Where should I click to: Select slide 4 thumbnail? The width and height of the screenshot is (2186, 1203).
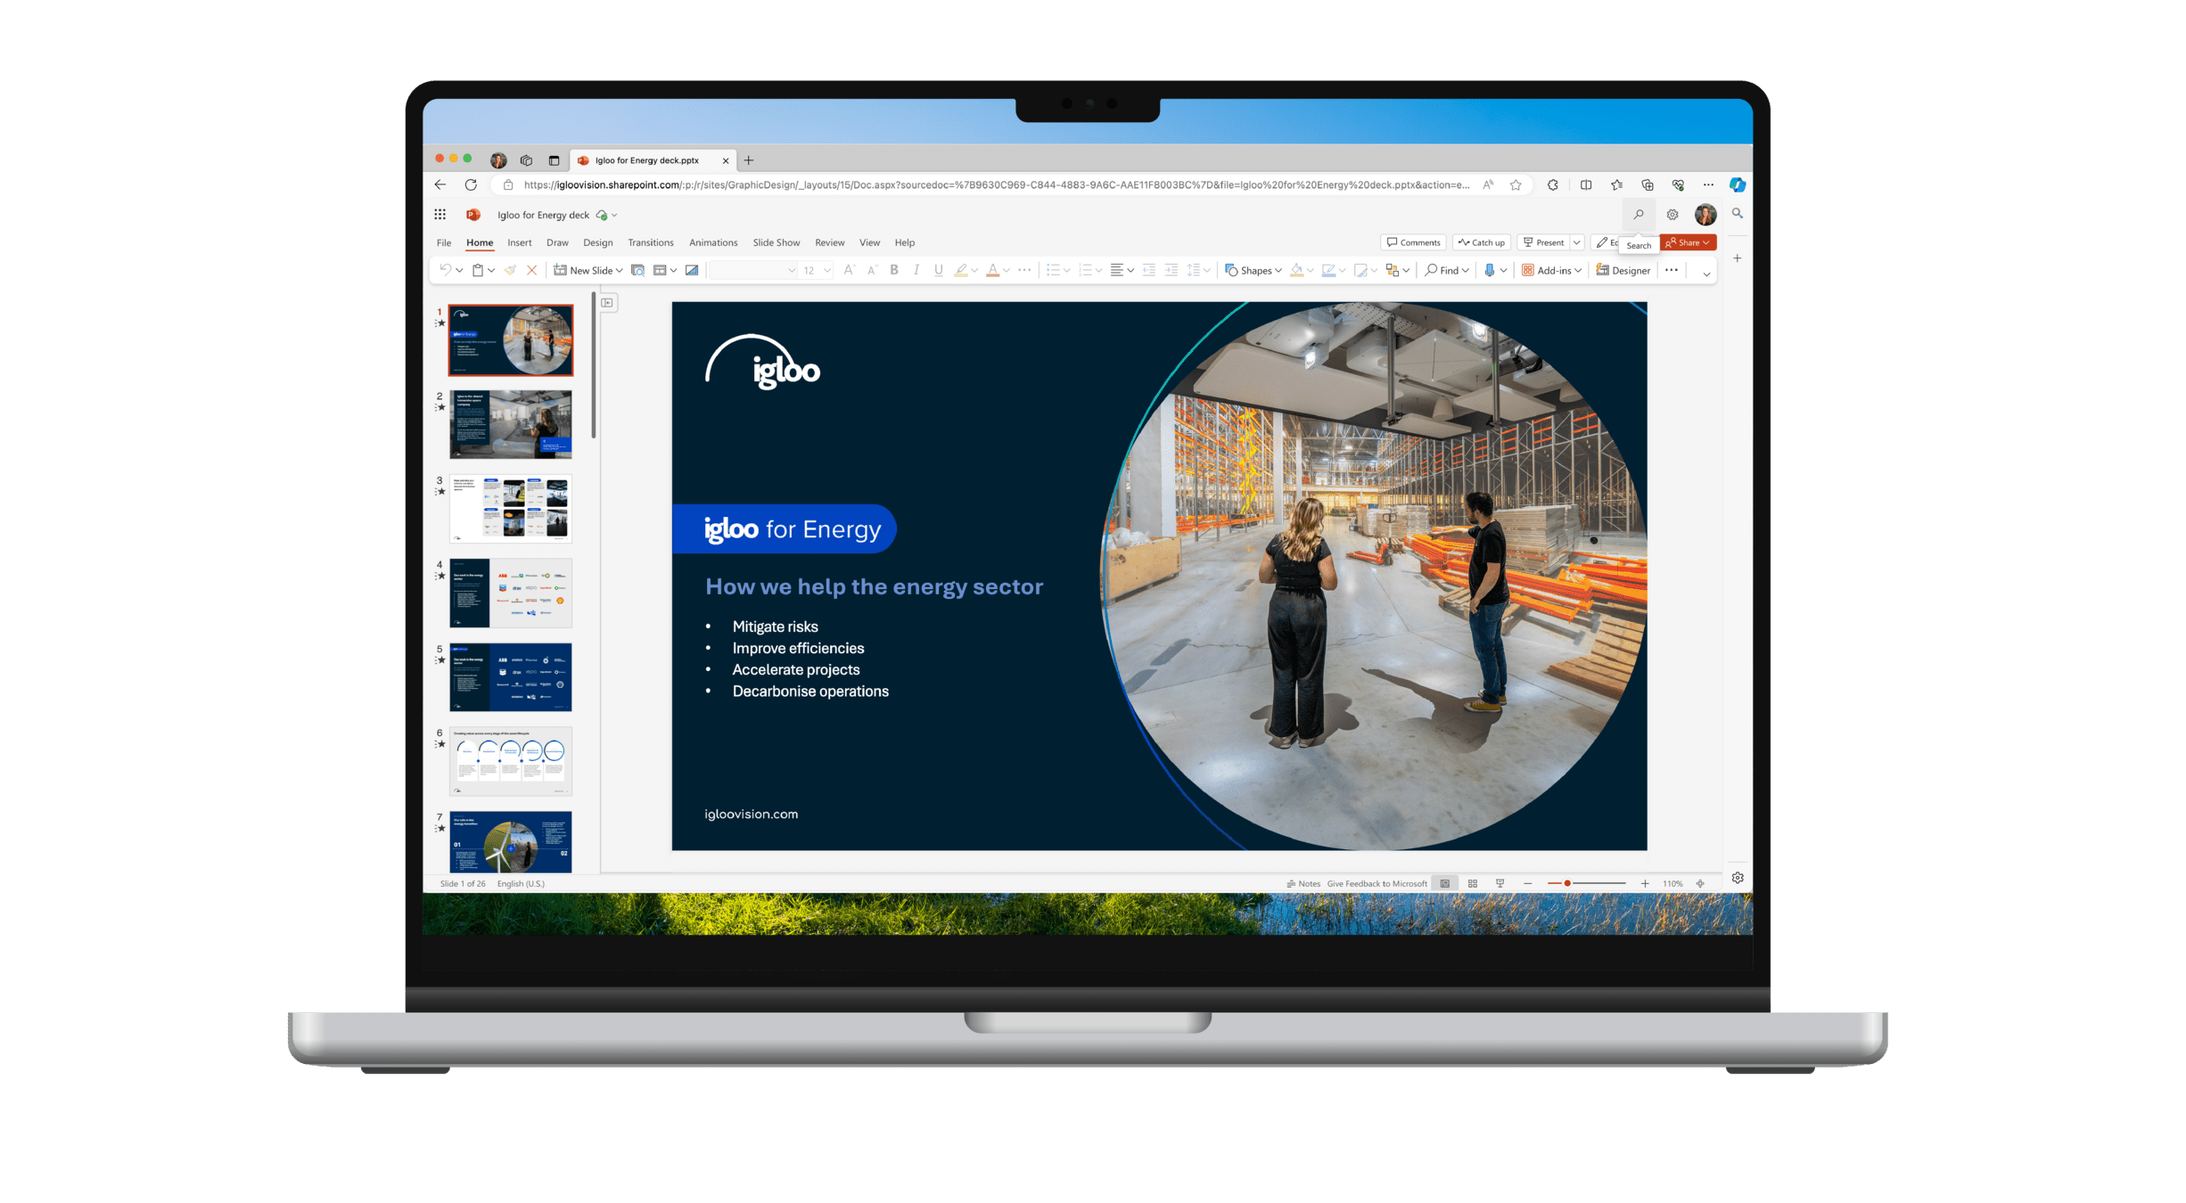pyautogui.click(x=511, y=593)
